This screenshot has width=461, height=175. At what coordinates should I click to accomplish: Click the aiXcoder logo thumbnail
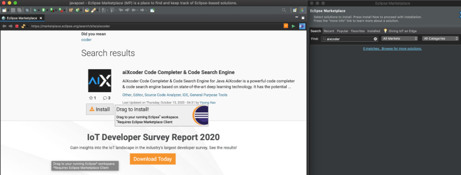(99, 80)
